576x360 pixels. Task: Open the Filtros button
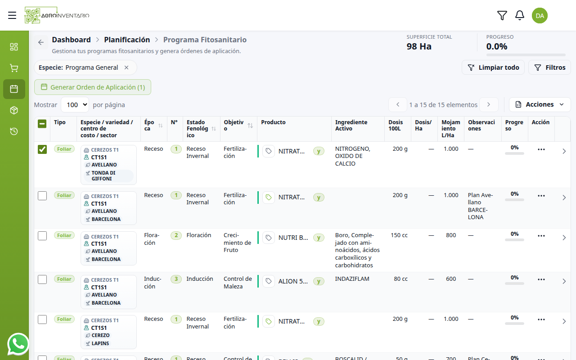(x=549, y=67)
